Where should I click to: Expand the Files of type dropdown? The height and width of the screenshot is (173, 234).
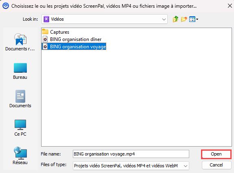point(186,166)
